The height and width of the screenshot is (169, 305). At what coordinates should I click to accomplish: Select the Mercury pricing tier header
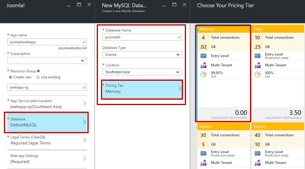point(224,29)
